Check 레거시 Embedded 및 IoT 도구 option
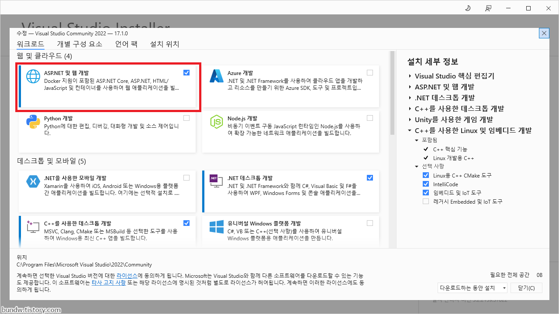Viewport: 559px width, 314px height. pyautogui.click(x=426, y=201)
